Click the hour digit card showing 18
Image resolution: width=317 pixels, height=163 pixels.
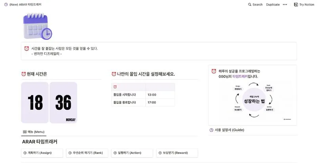pos(35,103)
